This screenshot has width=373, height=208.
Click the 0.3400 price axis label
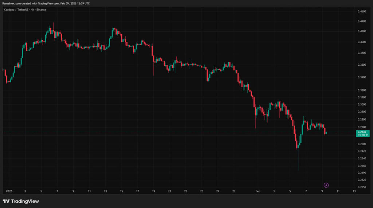click(x=362, y=77)
